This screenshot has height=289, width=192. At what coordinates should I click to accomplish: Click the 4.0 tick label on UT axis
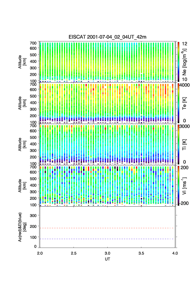175,253
